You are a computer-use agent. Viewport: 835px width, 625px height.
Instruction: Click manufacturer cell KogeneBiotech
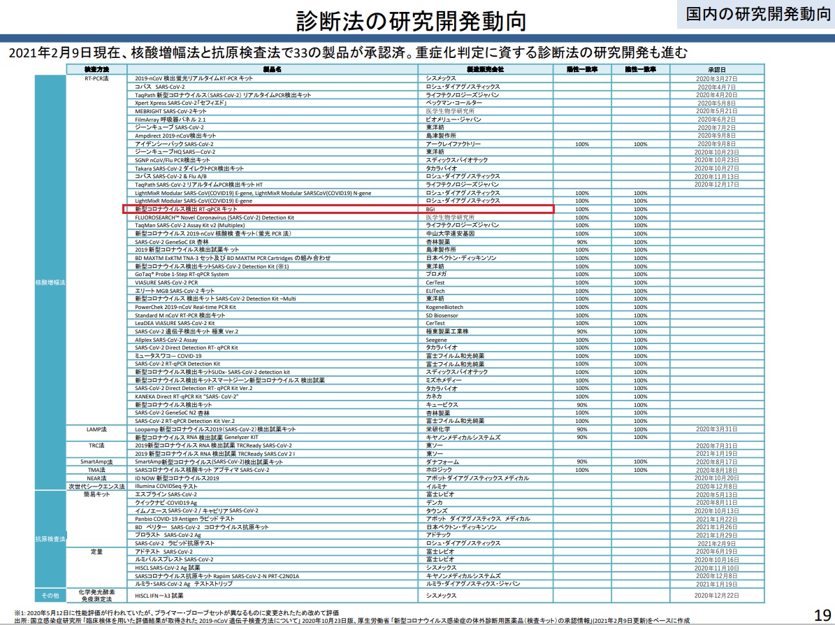point(444,307)
